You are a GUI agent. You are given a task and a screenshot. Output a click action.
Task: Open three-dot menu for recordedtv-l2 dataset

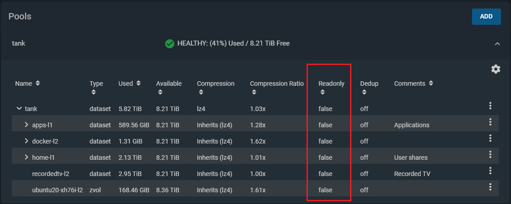(490, 171)
